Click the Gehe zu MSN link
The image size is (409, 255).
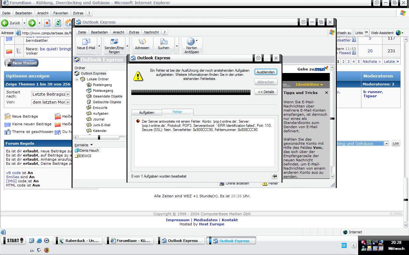(313, 69)
